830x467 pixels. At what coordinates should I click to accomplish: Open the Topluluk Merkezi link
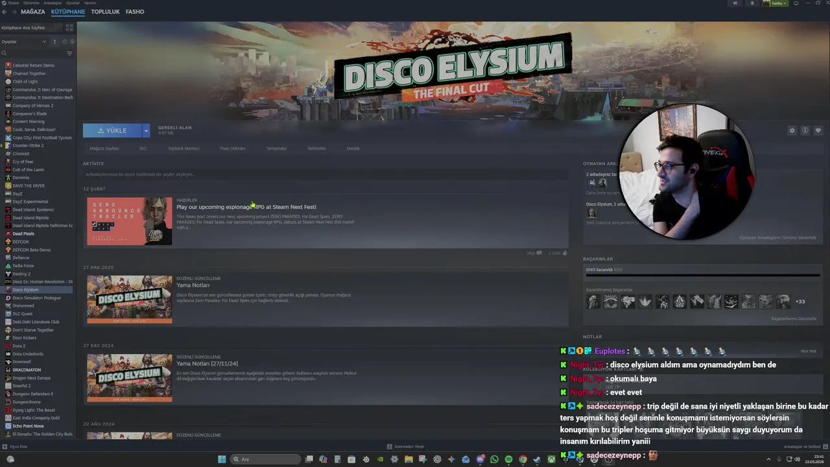[x=184, y=149]
